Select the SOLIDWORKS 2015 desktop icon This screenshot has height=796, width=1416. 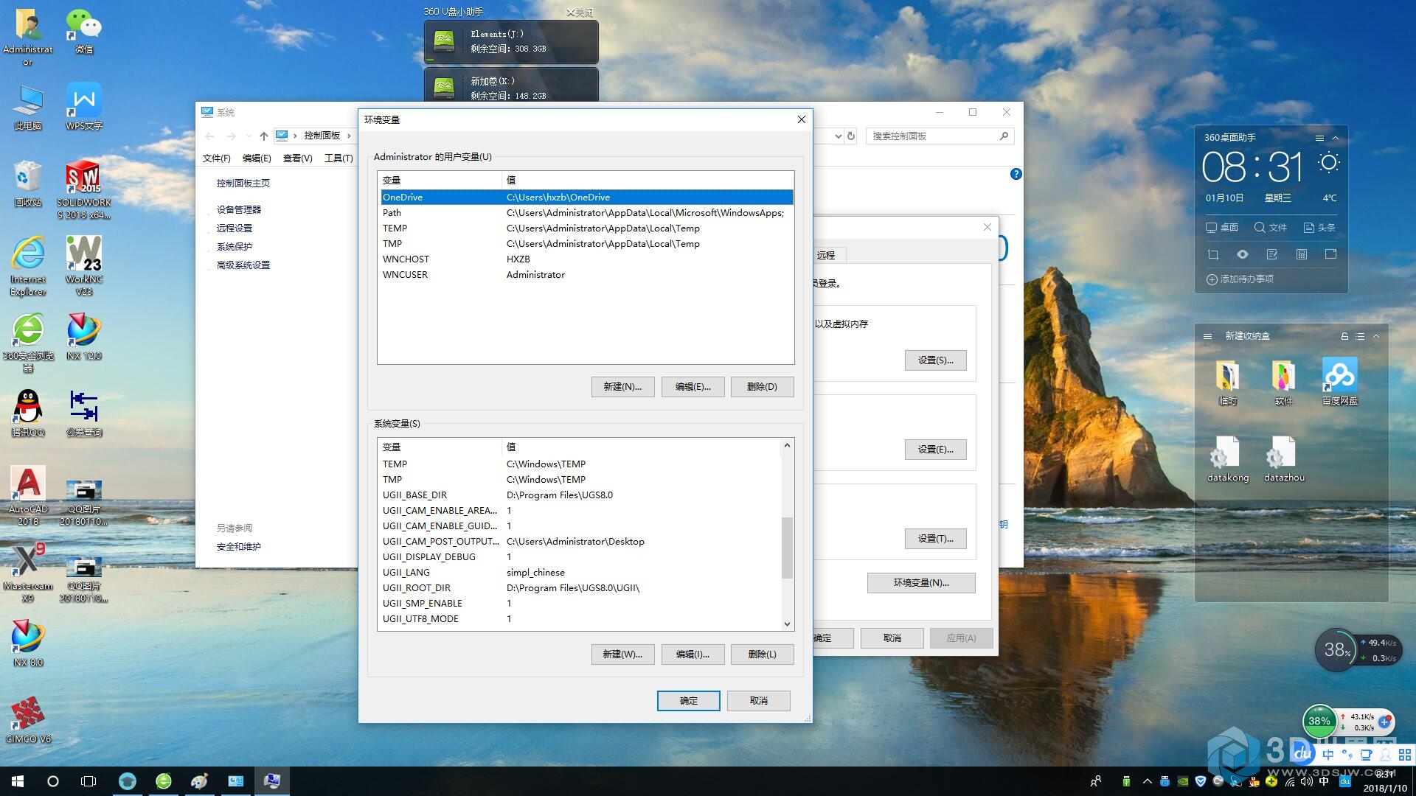[x=83, y=189]
